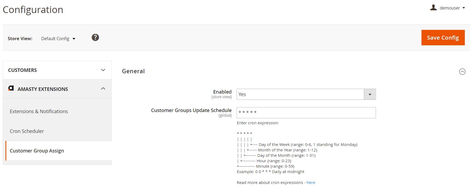Go to the Cron Scheduler section

27,131
